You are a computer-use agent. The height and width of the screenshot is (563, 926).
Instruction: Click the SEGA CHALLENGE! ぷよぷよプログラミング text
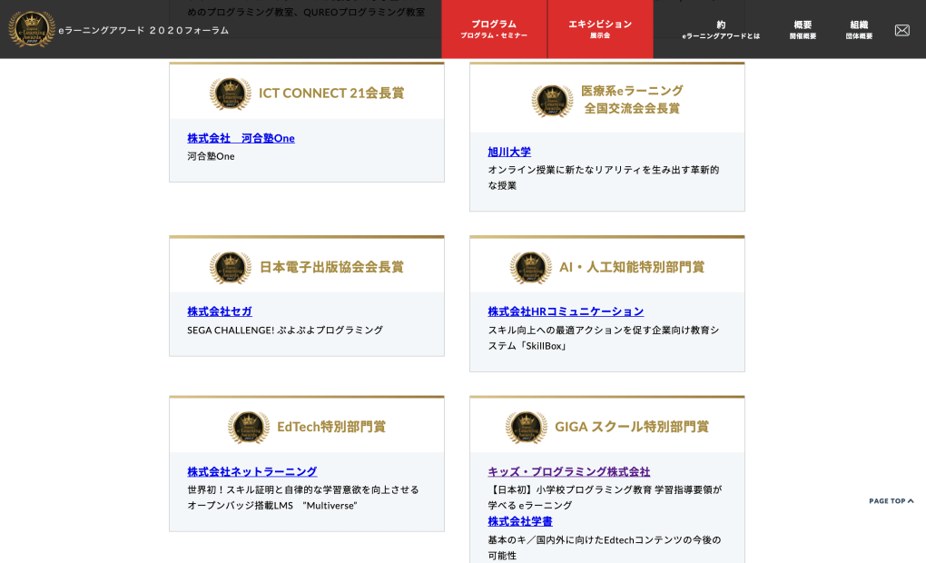(x=285, y=331)
